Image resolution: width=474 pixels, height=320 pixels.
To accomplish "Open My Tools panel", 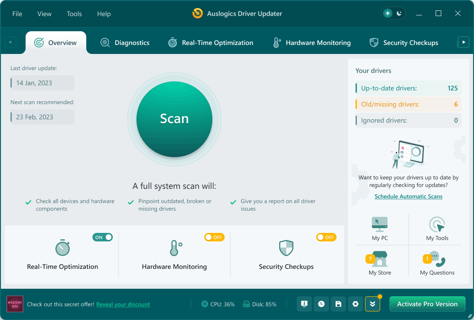I will point(437,224).
